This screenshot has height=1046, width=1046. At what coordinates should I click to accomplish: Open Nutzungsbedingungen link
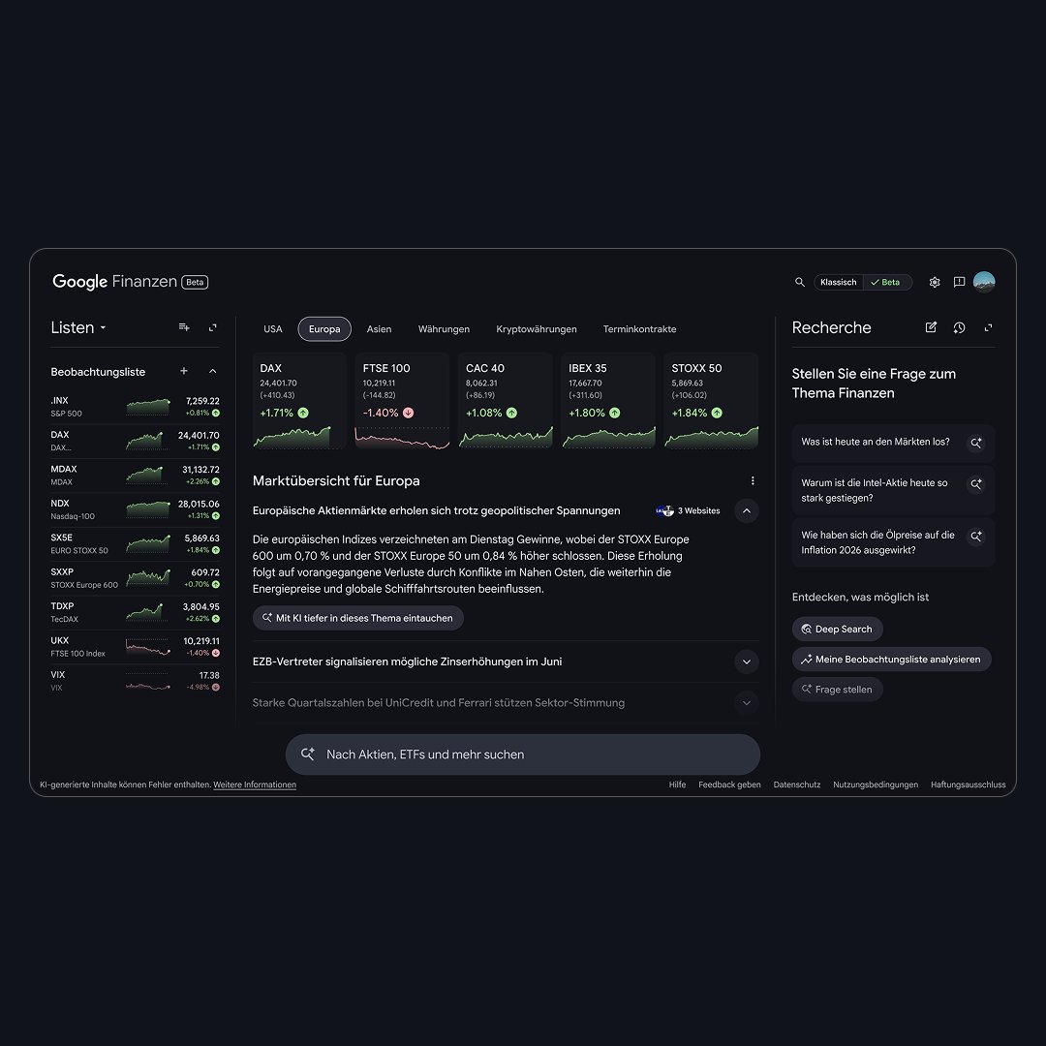876,784
